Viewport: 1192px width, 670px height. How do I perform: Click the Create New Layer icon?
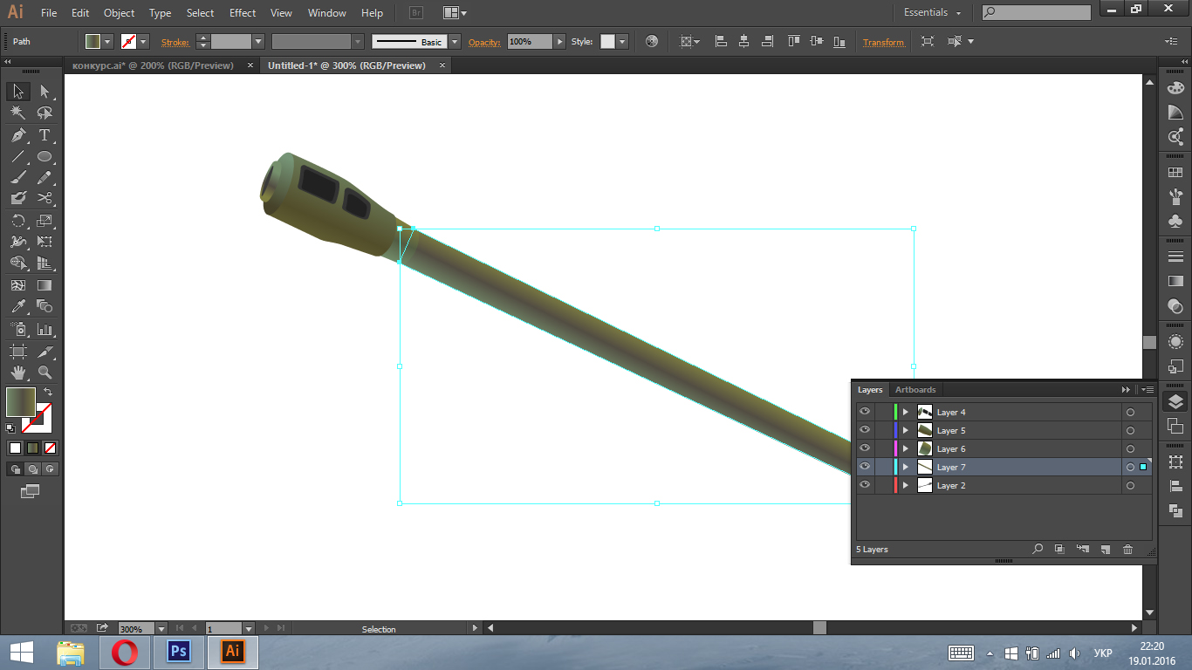1105,550
